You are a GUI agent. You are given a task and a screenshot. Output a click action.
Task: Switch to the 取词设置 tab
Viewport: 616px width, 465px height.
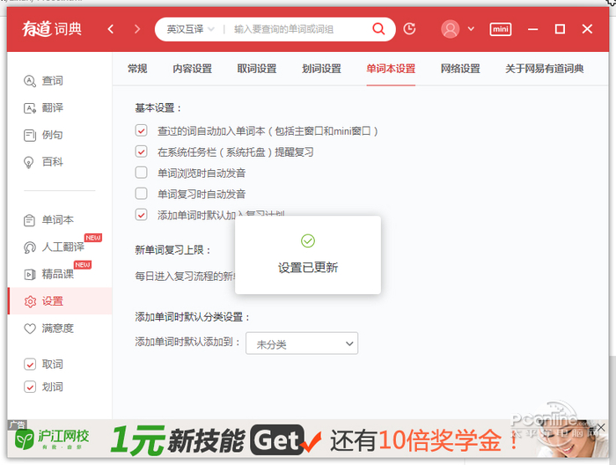point(257,69)
